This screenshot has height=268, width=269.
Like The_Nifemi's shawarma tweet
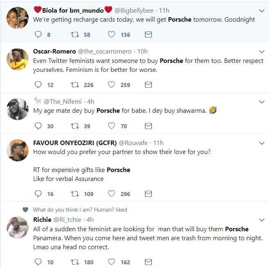(x=111, y=126)
